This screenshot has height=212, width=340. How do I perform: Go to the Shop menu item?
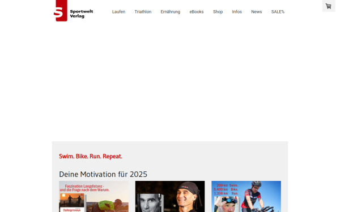(218, 12)
